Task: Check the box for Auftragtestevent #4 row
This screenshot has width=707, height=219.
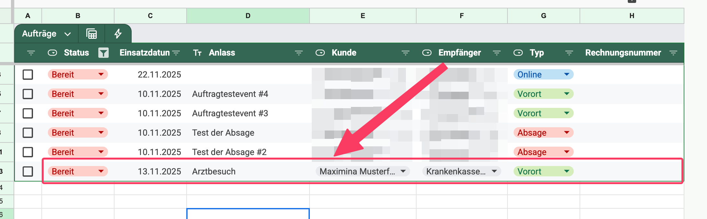Action: pos(28,94)
